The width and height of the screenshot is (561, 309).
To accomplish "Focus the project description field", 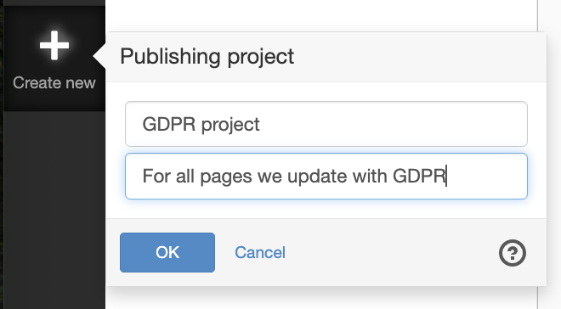I will click(x=326, y=176).
